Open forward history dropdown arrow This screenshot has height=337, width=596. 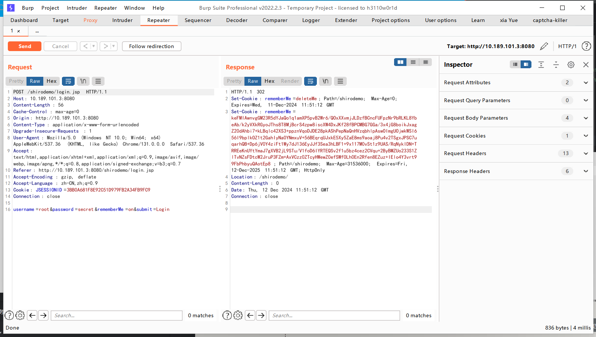point(114,46)
